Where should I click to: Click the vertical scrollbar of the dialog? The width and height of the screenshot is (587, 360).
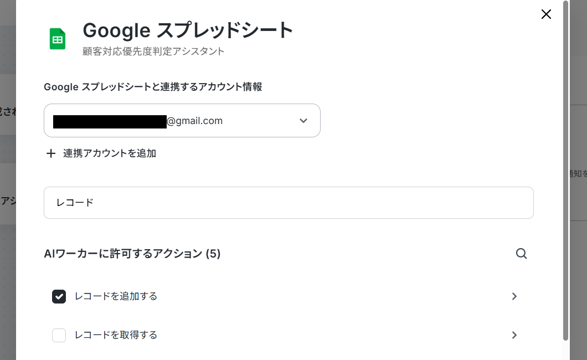[x=565, y=171]
